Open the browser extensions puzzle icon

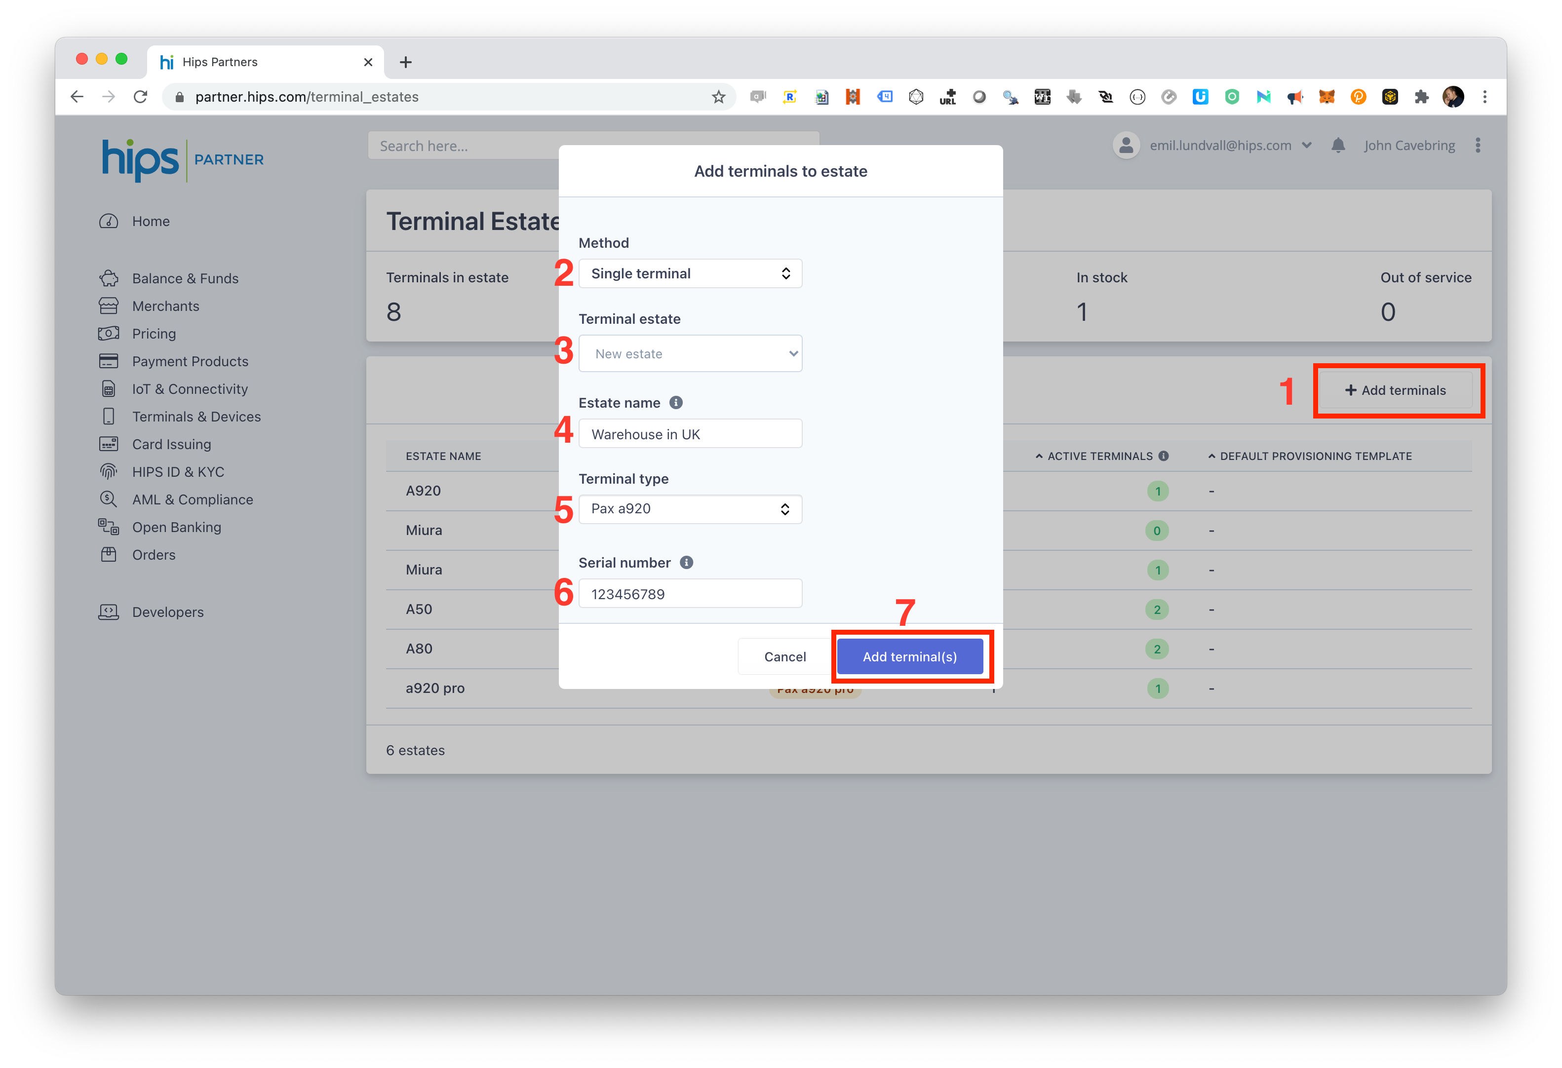[x=1421, y=97]
